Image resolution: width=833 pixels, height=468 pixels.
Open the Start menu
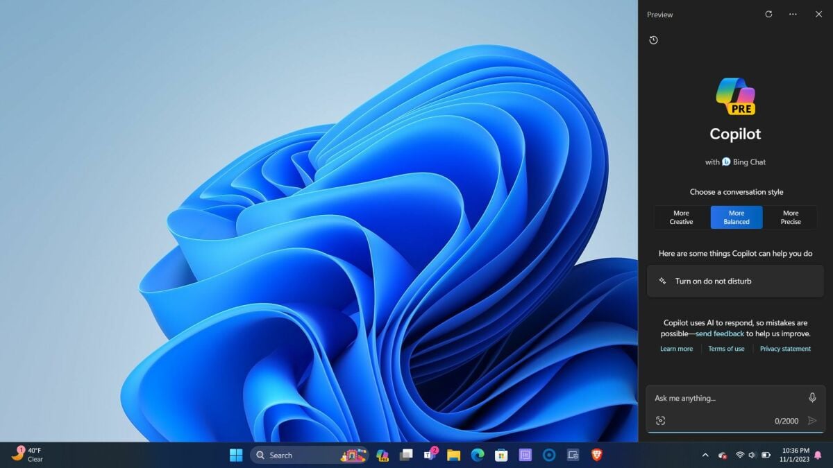[x=236, y=455]
